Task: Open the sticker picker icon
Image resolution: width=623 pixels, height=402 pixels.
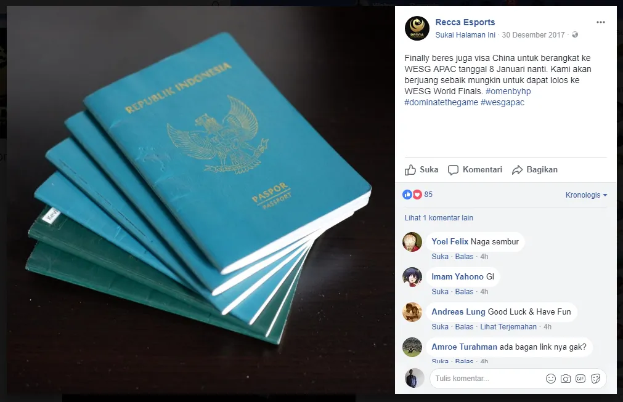Action: (595, 379)
